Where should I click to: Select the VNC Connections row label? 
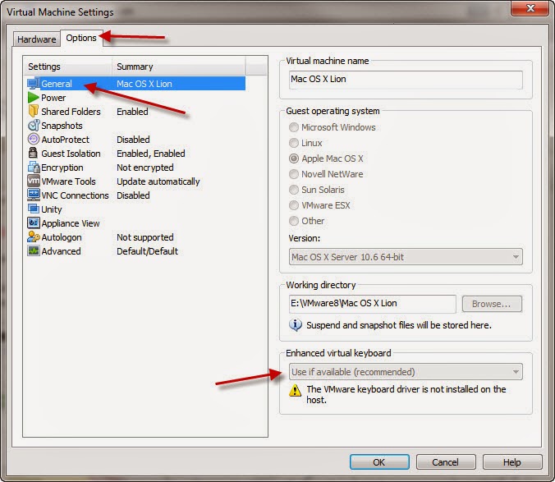point(75,195)
